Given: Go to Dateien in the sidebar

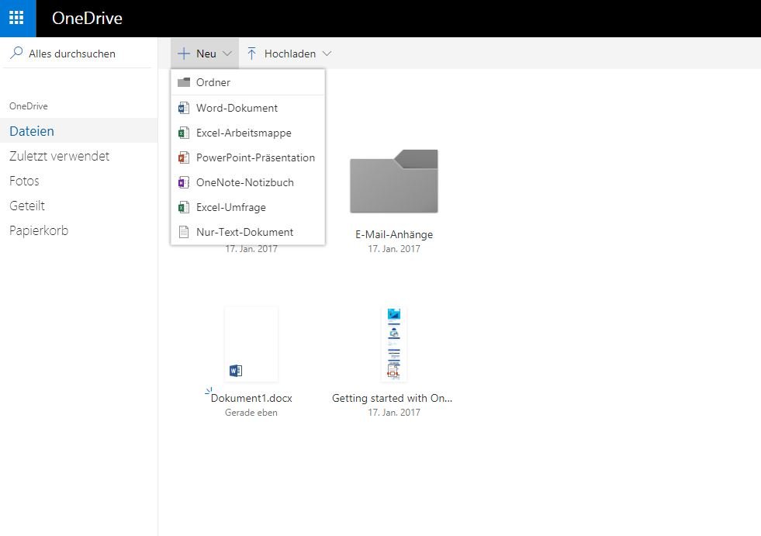Looking at the screenshot, I should coord(78,130).
